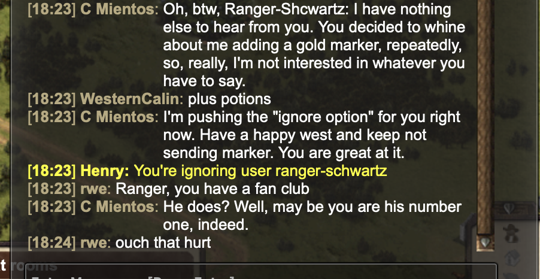The height and width of the screenshot is (279, 540).
Task: Click the 18:24 timestamp
Action: (51, 243)
